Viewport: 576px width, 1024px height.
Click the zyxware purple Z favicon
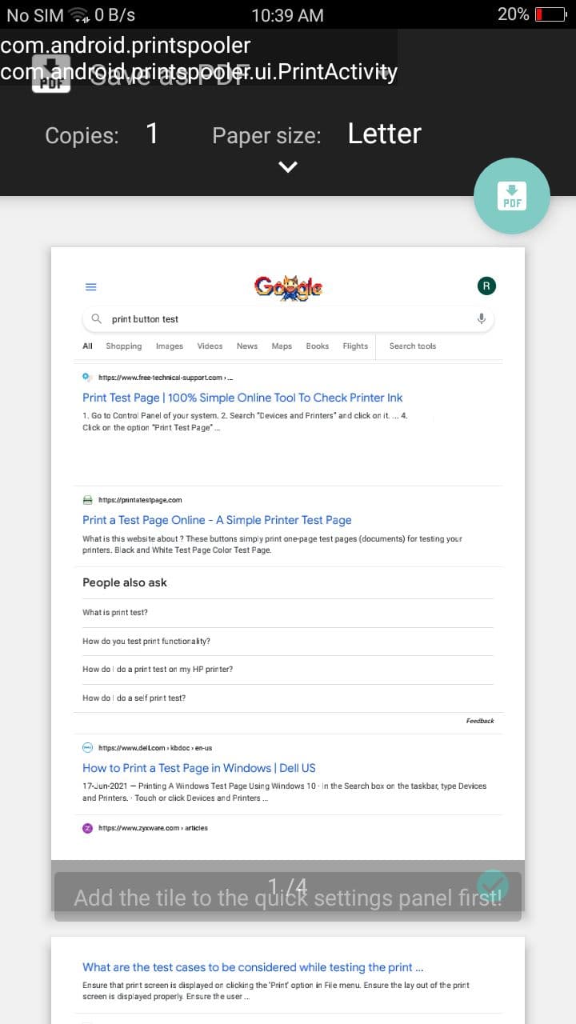[x=88, y=828]
